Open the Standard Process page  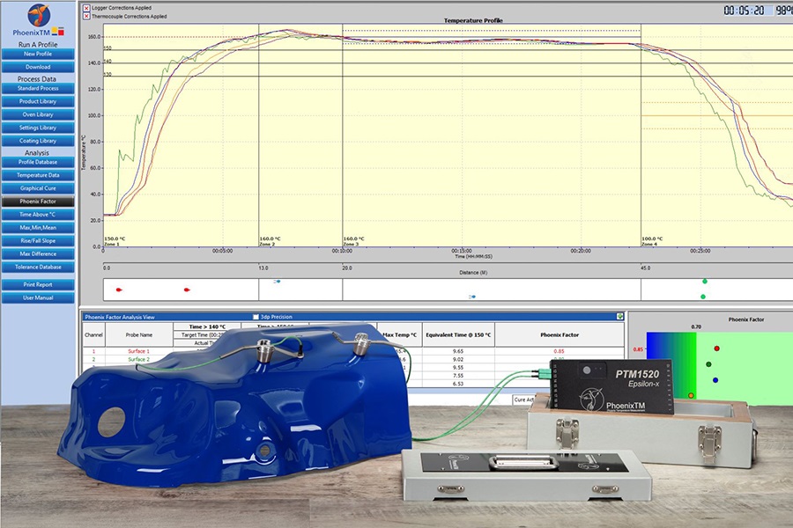pyautogui.click(x=38, y=88)
